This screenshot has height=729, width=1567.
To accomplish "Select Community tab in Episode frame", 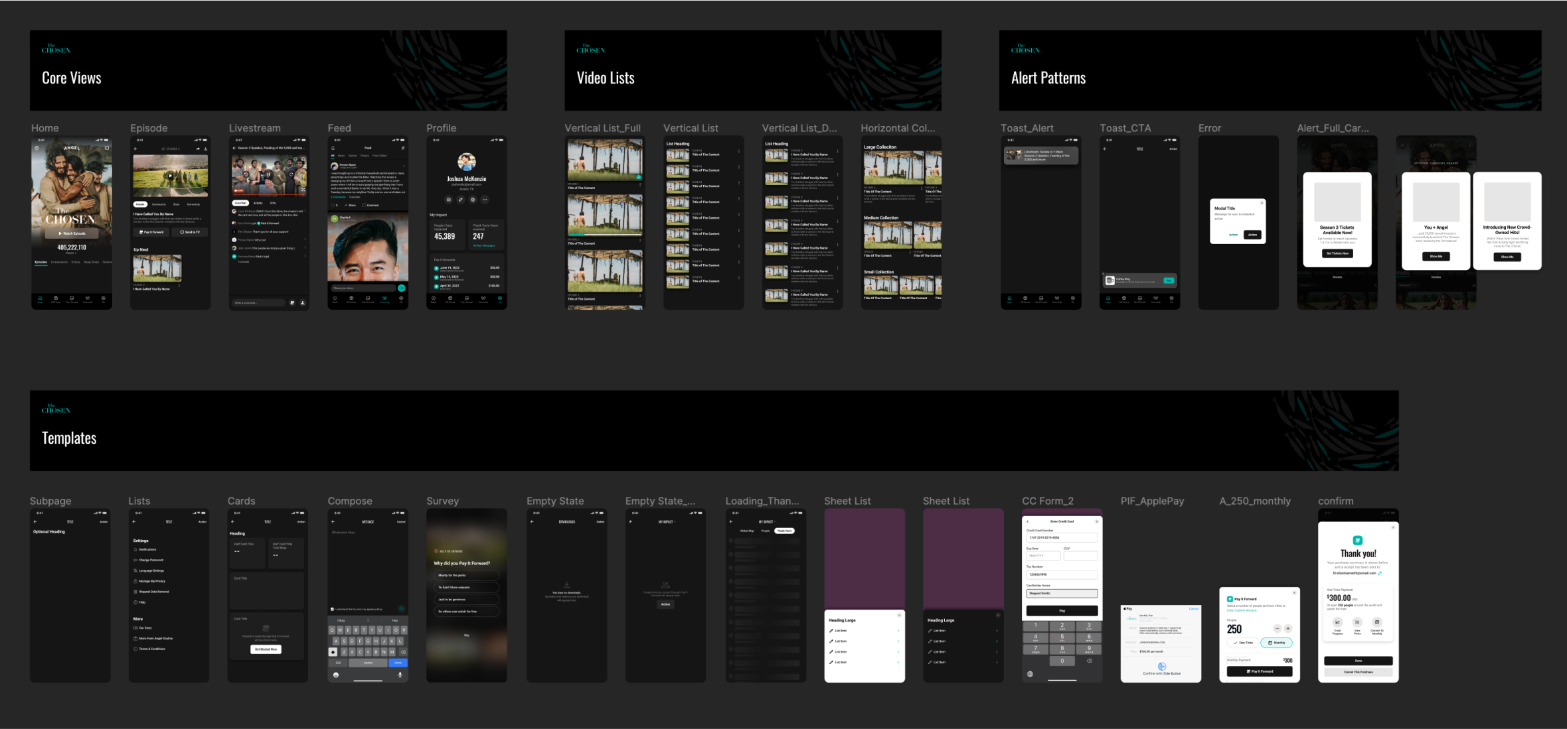I will coord(159,204).
